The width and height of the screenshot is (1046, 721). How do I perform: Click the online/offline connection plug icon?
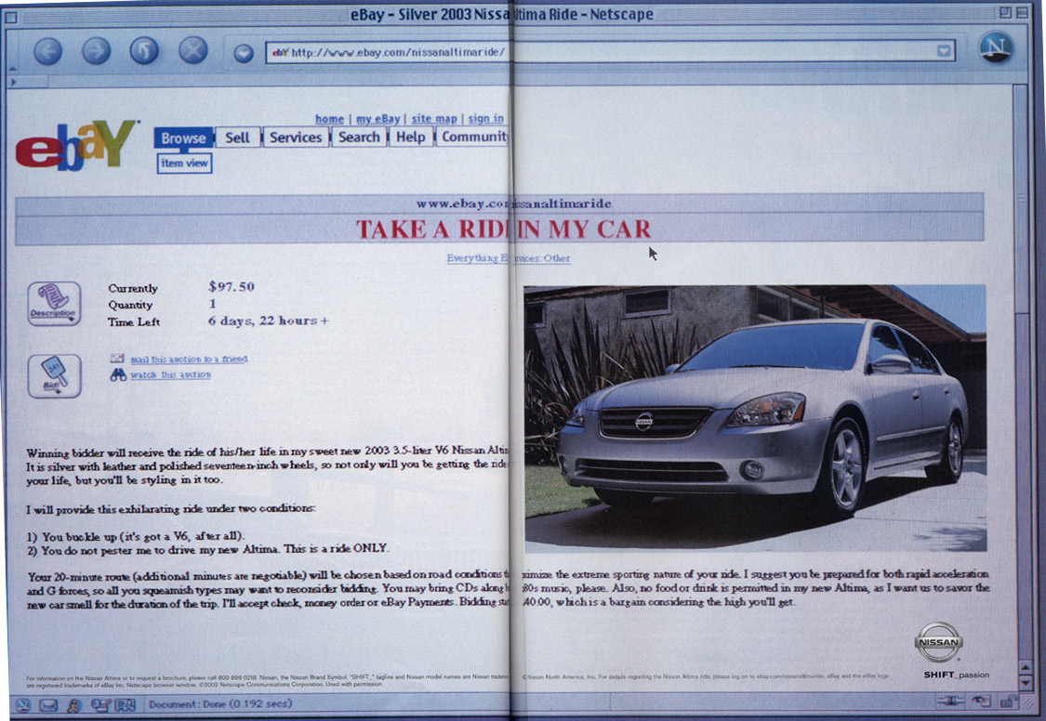click(950, 701)
